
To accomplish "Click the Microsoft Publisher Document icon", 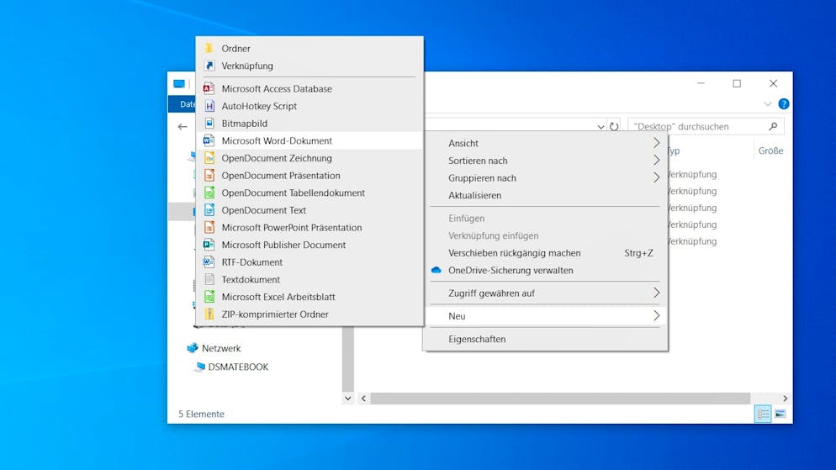I will click(209, 245).
